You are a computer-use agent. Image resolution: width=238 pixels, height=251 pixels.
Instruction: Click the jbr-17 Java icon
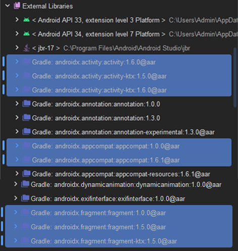pos(26,48)
